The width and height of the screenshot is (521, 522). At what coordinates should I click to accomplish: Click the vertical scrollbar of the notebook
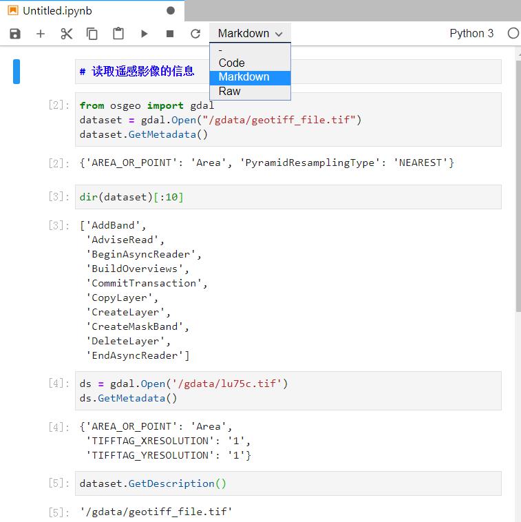pos(518,187)
